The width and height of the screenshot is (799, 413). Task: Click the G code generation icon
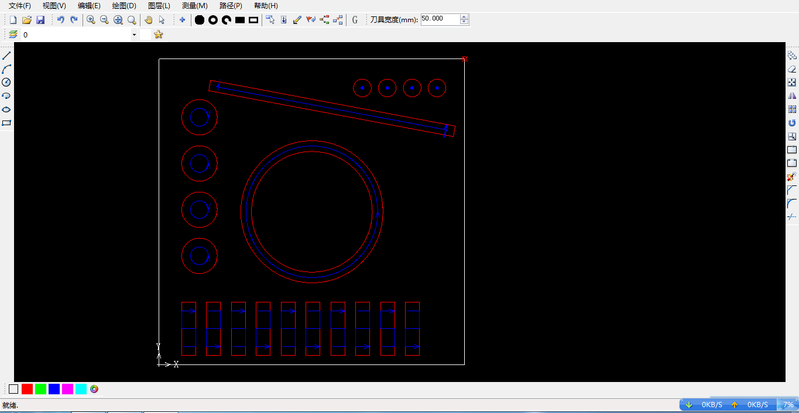point(355,20)
